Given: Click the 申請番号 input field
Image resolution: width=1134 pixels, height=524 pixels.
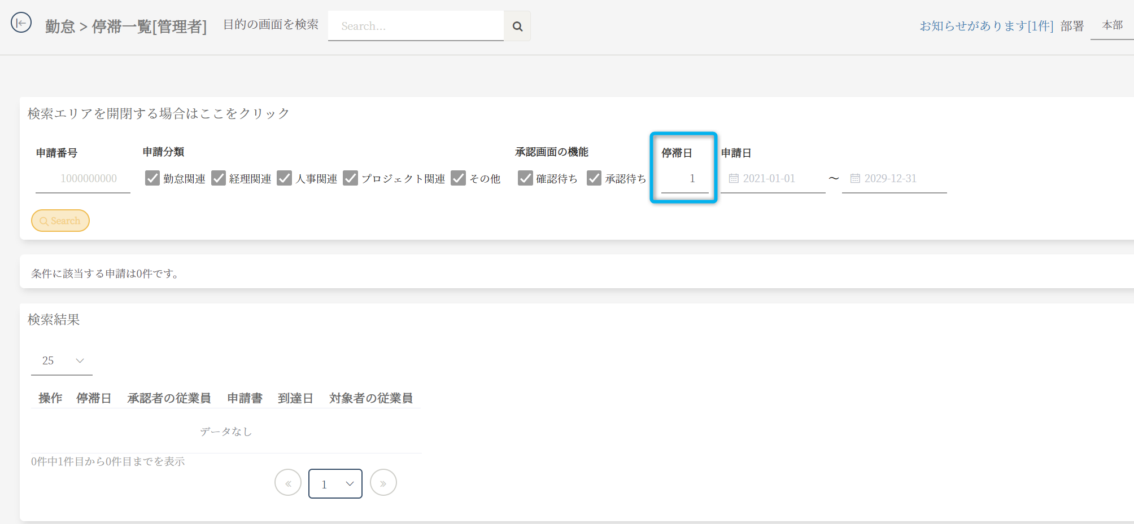Looking at the screenshot, I should pos(83,179).
